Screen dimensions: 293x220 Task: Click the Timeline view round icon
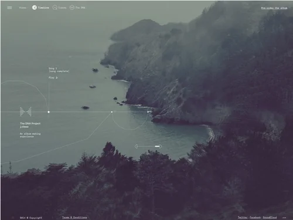pos(35,8)
